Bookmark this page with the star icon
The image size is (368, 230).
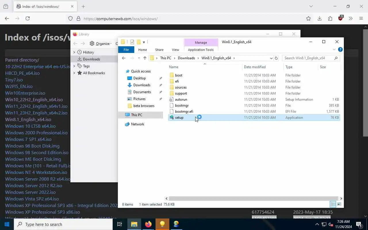click(308, 18)
